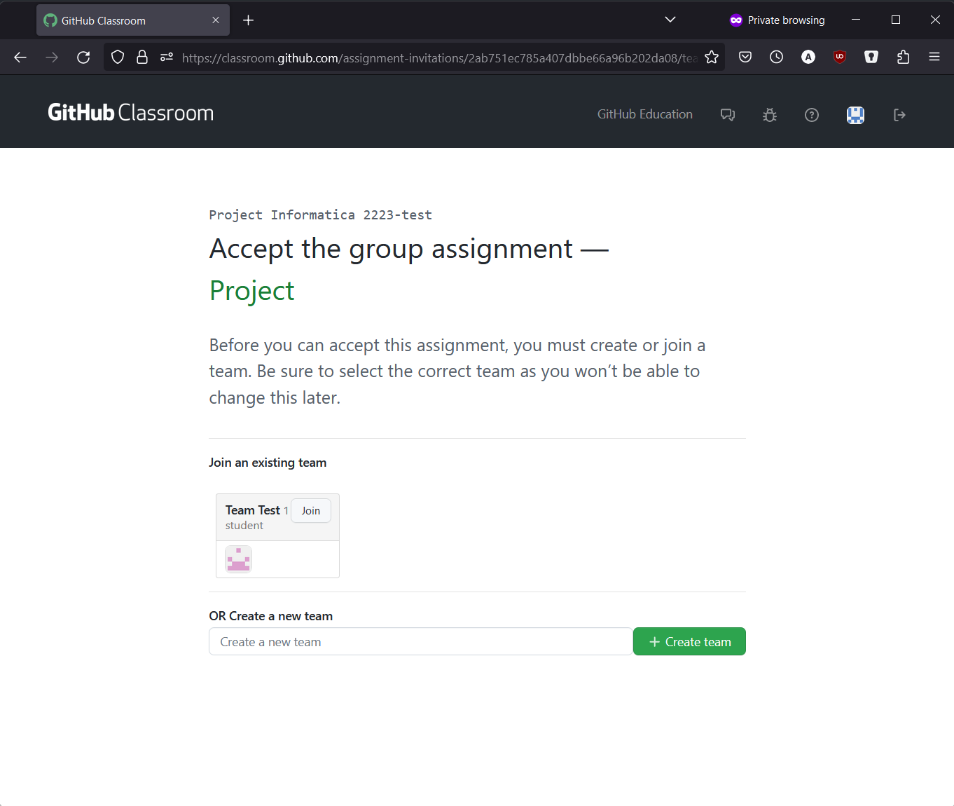954x806 pixels.
Task: Open a new browser tab
Action: point(248,20)
